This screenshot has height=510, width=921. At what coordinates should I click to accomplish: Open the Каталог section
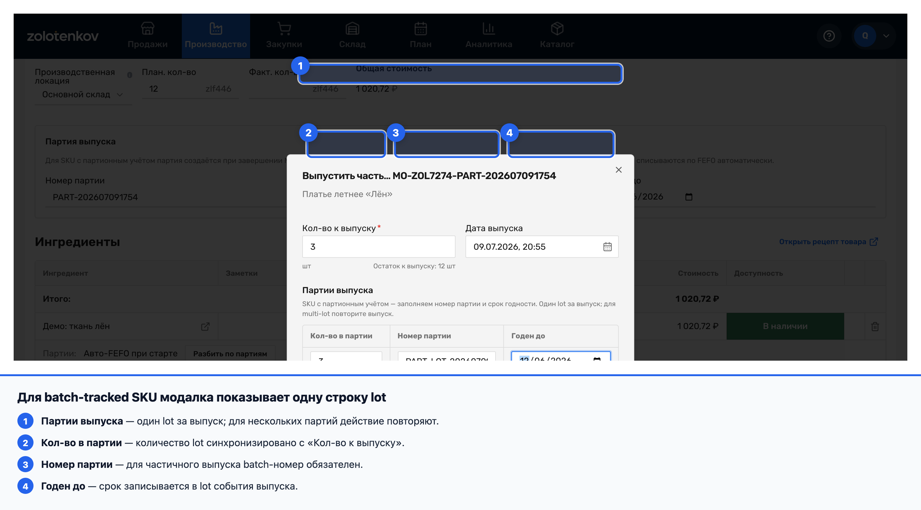[557, 36]
